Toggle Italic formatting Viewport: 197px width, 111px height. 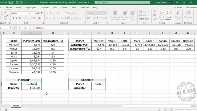(16, 18)
